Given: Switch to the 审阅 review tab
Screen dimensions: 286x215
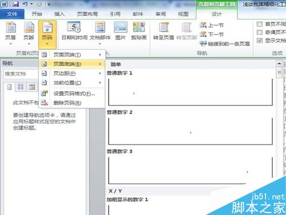Looking at the screenshot, I should pos(161,14).
